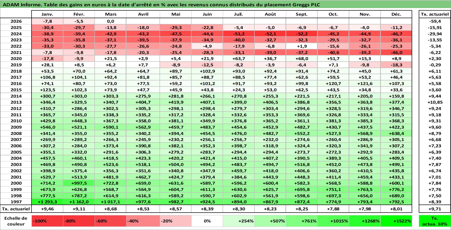Click the '+9,46' Tx. actuariel for Janv.
Viewport: 451px width, 230px height.
point(47,209)
